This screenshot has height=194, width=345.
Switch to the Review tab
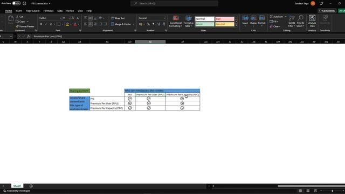coord(70,11)
